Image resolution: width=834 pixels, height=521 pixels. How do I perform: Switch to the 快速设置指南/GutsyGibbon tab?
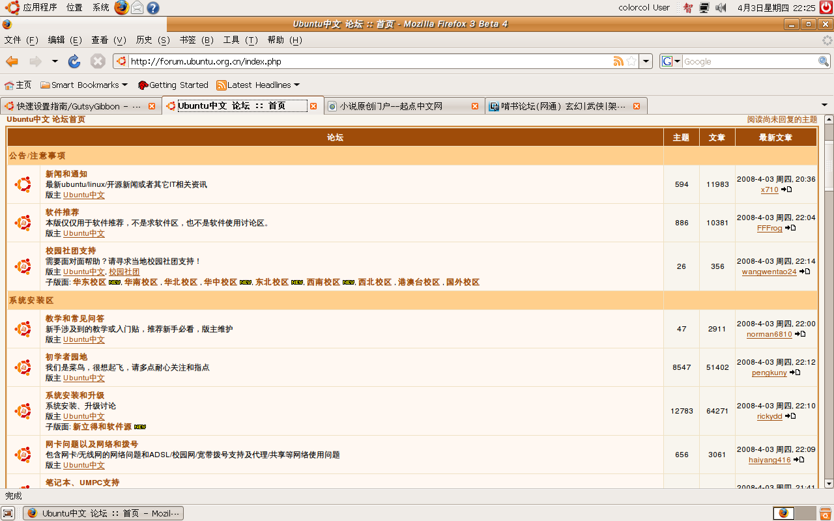(x=81, y=106)
